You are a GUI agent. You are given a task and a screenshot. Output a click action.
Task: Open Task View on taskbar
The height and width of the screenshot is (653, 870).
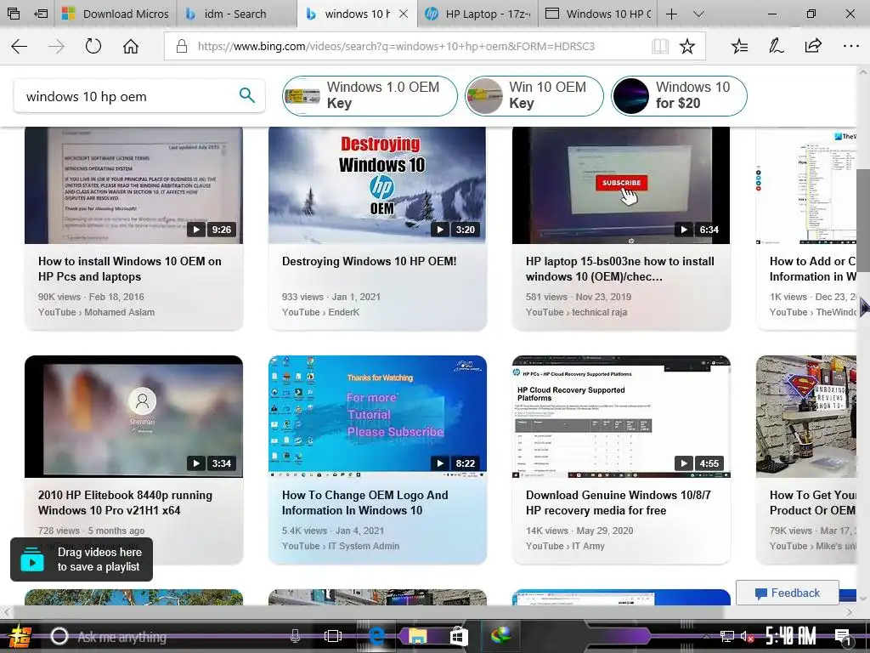tap(333, 636)
